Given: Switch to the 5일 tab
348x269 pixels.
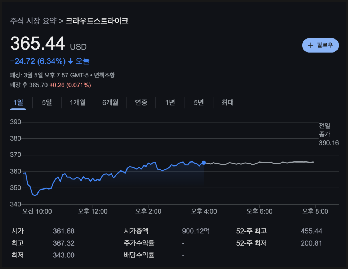Looking at the screenshot, I should pos(47,102).
